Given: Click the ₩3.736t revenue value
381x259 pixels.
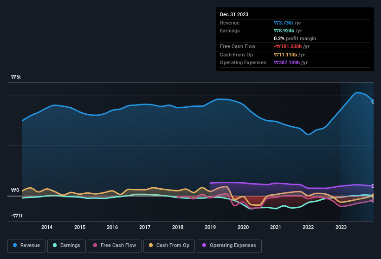Looking at the screenshot, I should tap(284, 23).
